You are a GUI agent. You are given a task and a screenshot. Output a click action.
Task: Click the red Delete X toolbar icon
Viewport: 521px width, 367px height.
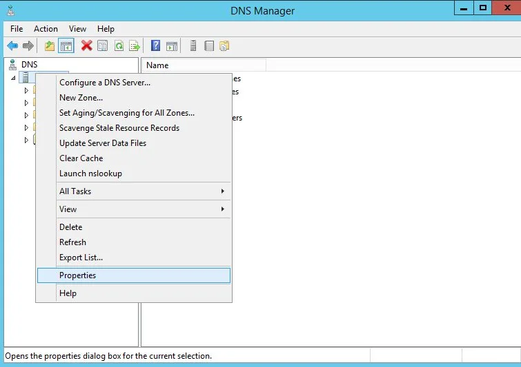[x=86, y=46]
